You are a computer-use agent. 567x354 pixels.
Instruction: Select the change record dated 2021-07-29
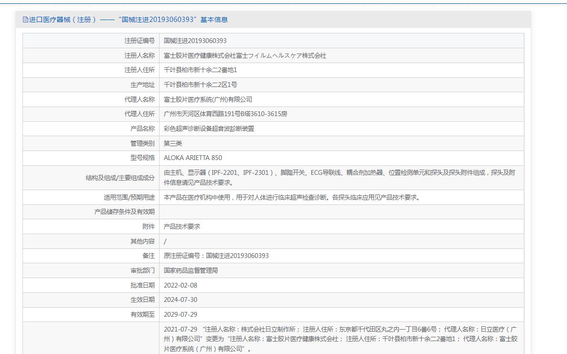[x=341, y=339]
